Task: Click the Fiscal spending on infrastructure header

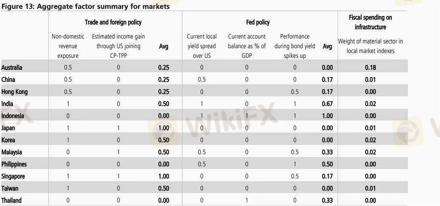Action: click(x=370, y=22)
